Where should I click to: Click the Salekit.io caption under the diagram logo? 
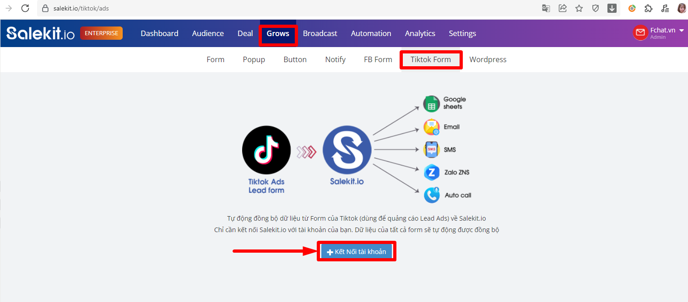click(347, 181)
